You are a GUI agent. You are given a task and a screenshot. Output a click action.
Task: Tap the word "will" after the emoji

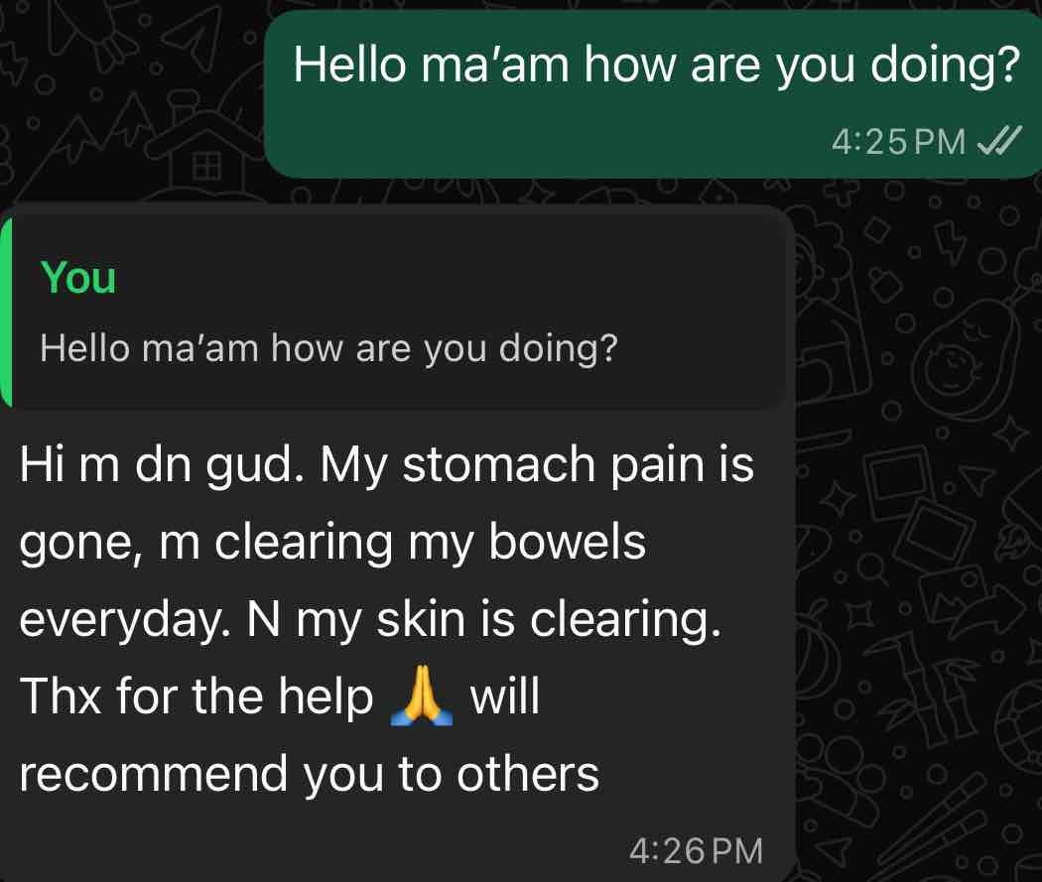coord(504,696)
